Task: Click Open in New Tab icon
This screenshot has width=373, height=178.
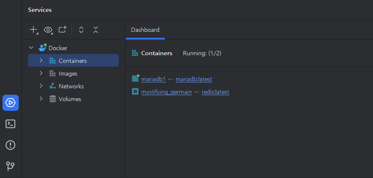Action: [x=63, y=30]
